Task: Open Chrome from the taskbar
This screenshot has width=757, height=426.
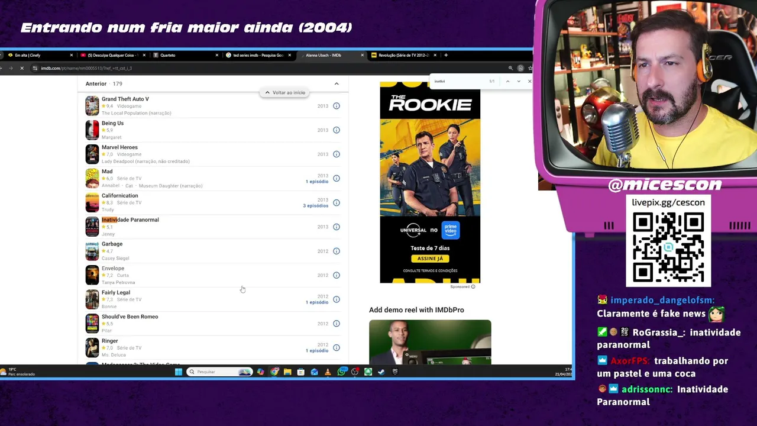Action: tap(274, 372)
